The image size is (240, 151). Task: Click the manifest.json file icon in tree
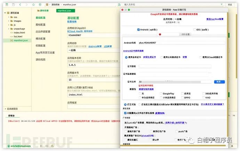[x=11, y=40]
